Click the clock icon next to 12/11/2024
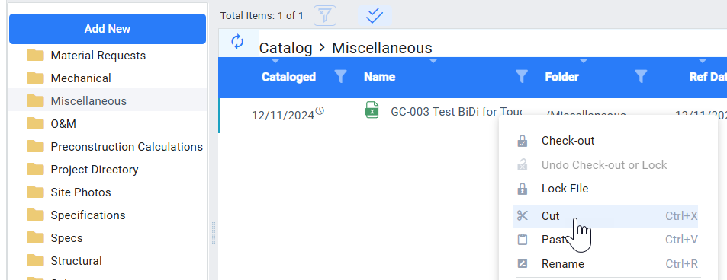 pyautogui.click(x=320, y=111)
